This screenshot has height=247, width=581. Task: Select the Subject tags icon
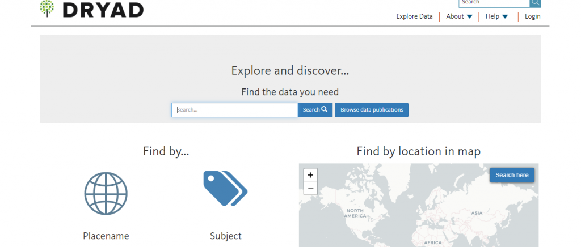tap(225, 188)
